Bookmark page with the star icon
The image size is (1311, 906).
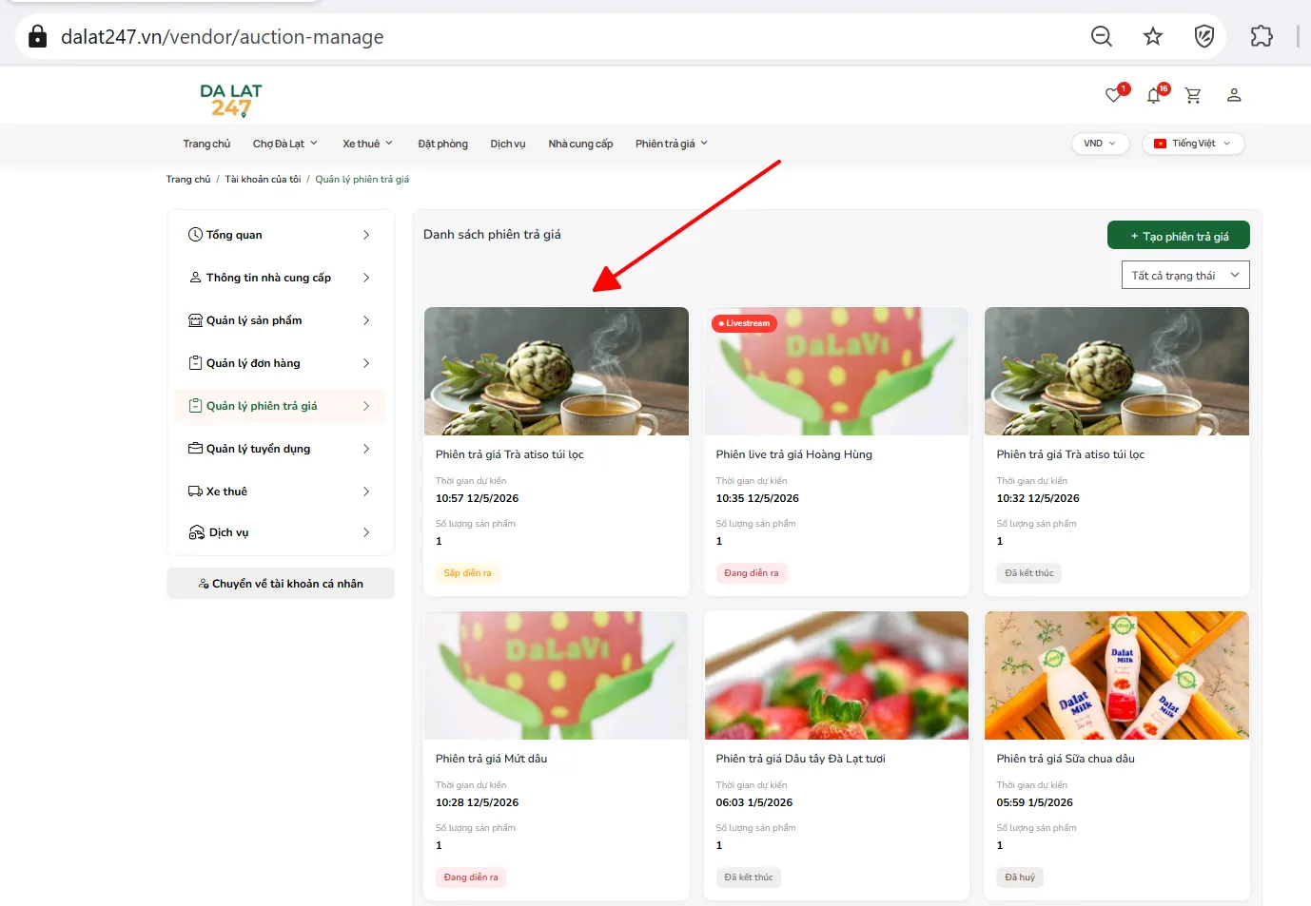[1153, 36]
